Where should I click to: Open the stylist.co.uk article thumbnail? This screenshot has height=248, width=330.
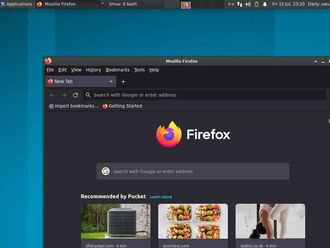coord(270,221)
